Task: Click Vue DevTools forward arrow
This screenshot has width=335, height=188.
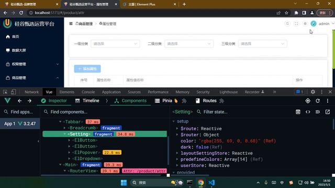Action: (29, 101)
